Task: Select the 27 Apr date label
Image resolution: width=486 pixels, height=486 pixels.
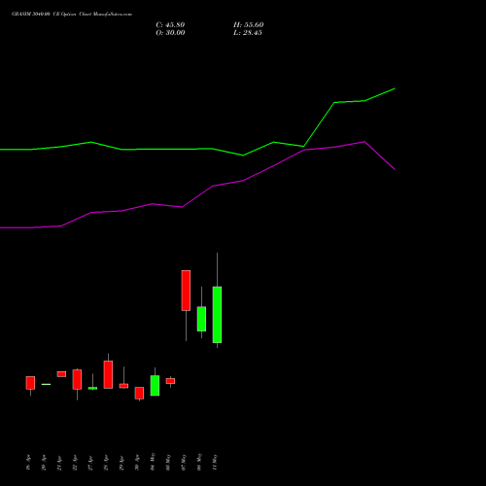Action: [x=90, y=463]
